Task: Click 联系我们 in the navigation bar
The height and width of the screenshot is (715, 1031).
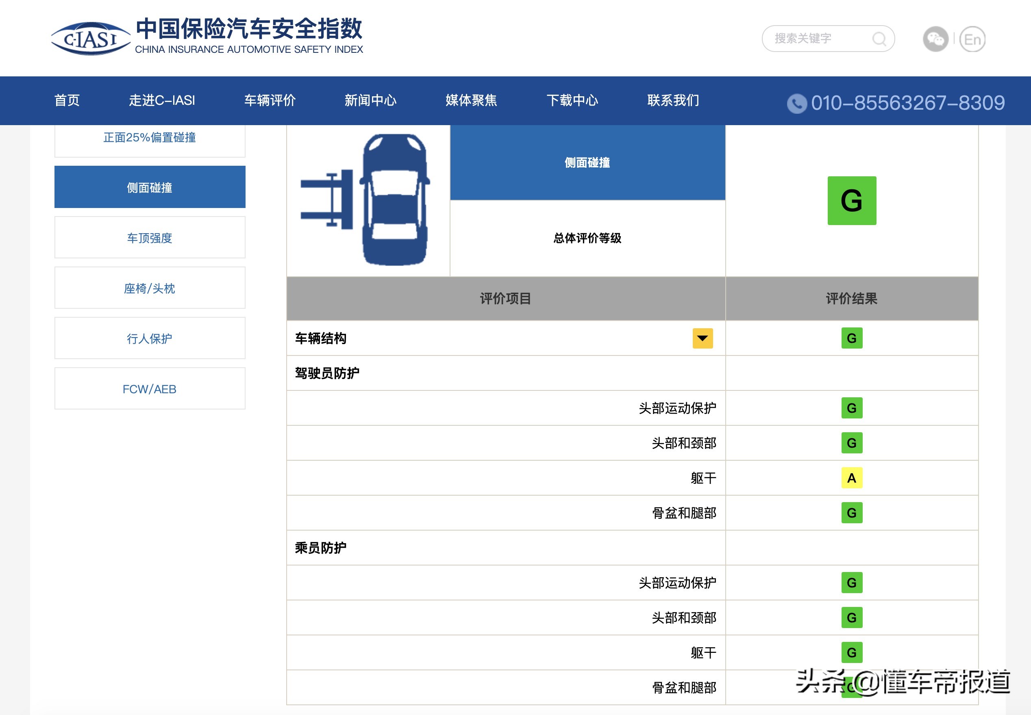Action: (673, 100)
